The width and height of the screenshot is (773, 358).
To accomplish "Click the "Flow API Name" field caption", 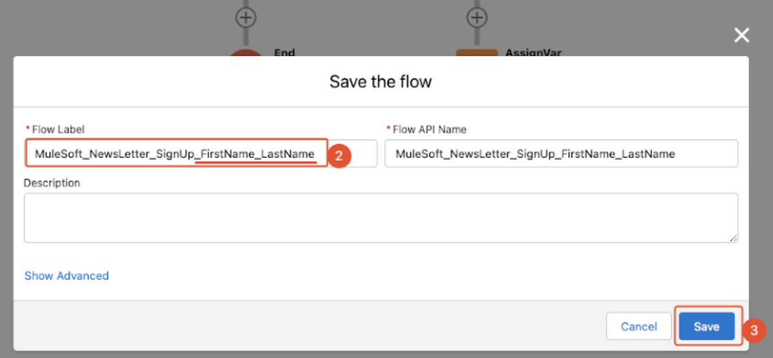I will (430, 129).
